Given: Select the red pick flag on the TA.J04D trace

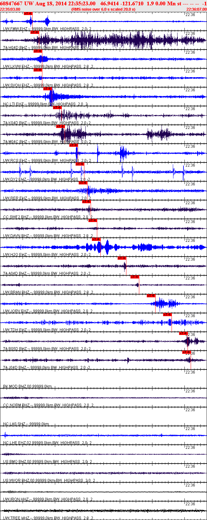Looking at the screenshot, I should click(187, 352).
